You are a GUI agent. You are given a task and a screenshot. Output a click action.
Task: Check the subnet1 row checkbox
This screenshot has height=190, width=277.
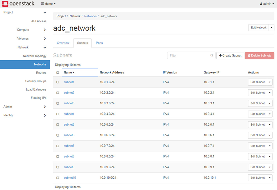point(58,82)
